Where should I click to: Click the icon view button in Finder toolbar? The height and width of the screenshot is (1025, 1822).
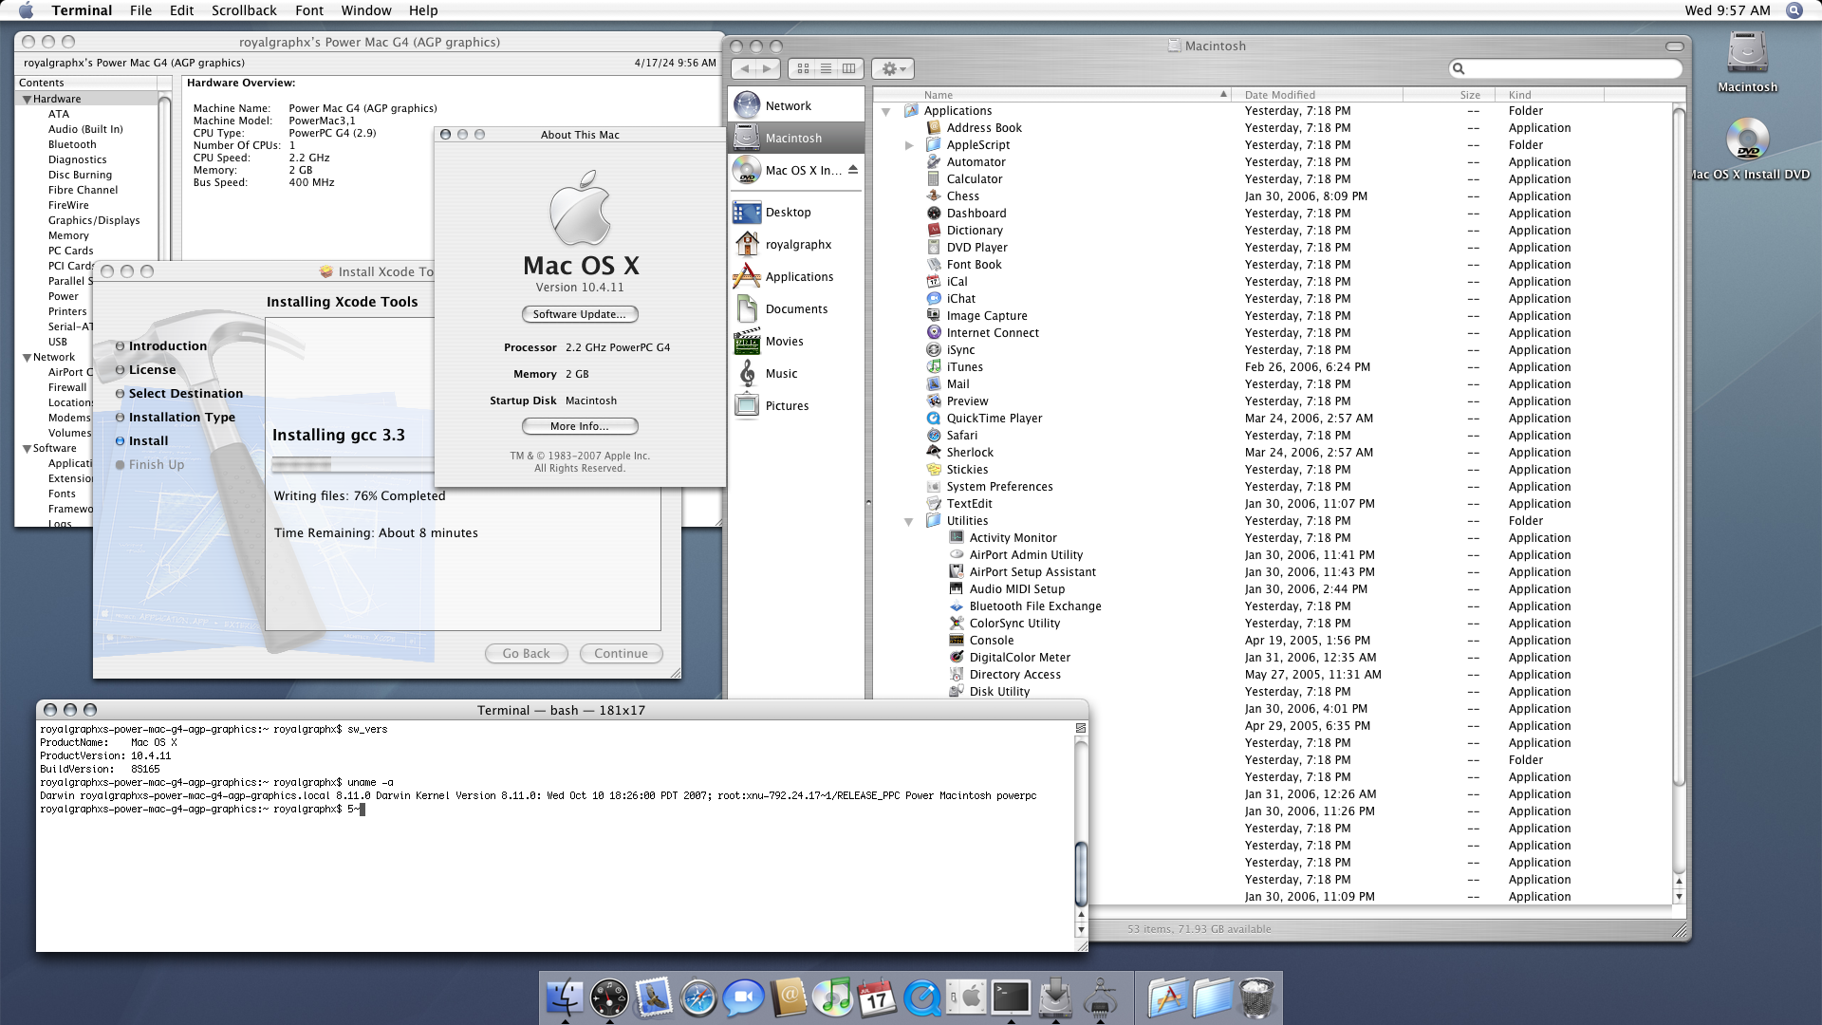(x=802, y=67)
